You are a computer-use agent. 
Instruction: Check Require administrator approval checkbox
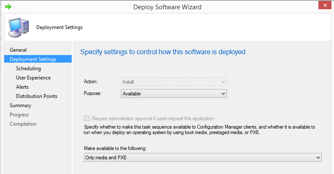coord(86,118)
